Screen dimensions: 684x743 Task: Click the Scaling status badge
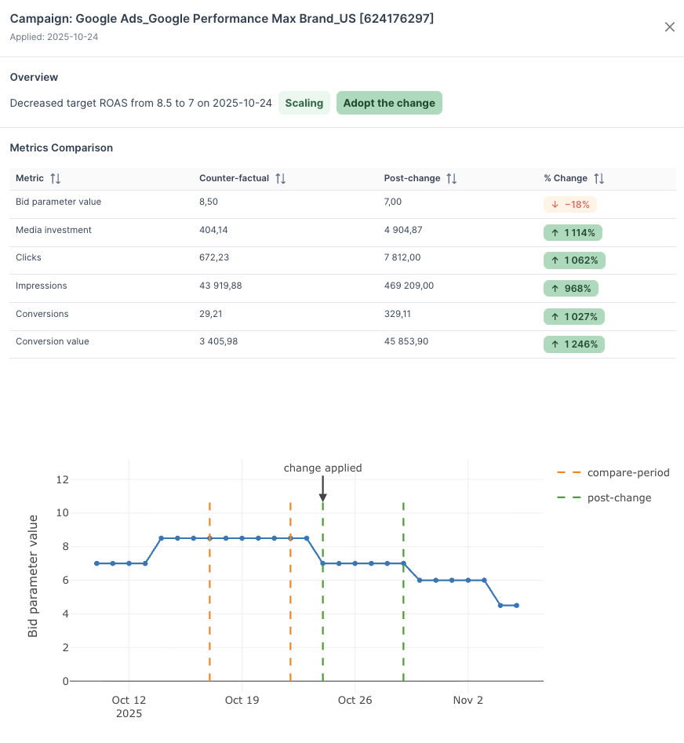(304, 104)
